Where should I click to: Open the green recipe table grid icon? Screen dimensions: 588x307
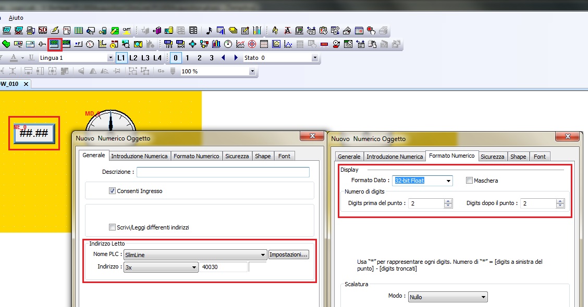click(x=79, y=31)
